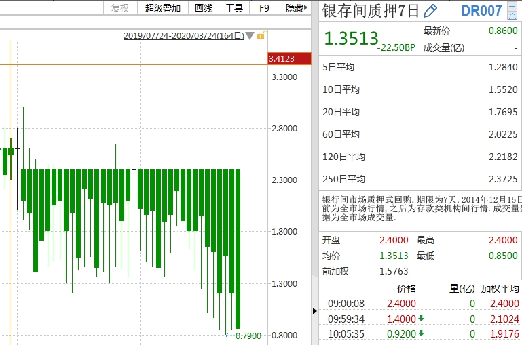Click the 加权平均 column header

[x=500, y=289]
